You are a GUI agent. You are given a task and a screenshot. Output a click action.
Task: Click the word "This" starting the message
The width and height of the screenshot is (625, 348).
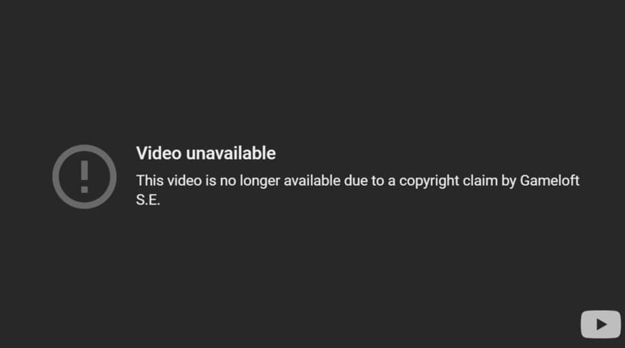pyautogui.click(x=149, y=181)
